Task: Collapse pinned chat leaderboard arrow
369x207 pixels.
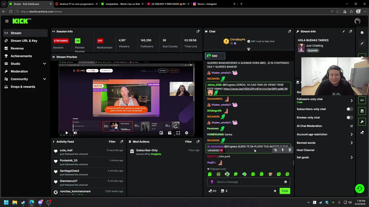Action: (x=248, y=49)
